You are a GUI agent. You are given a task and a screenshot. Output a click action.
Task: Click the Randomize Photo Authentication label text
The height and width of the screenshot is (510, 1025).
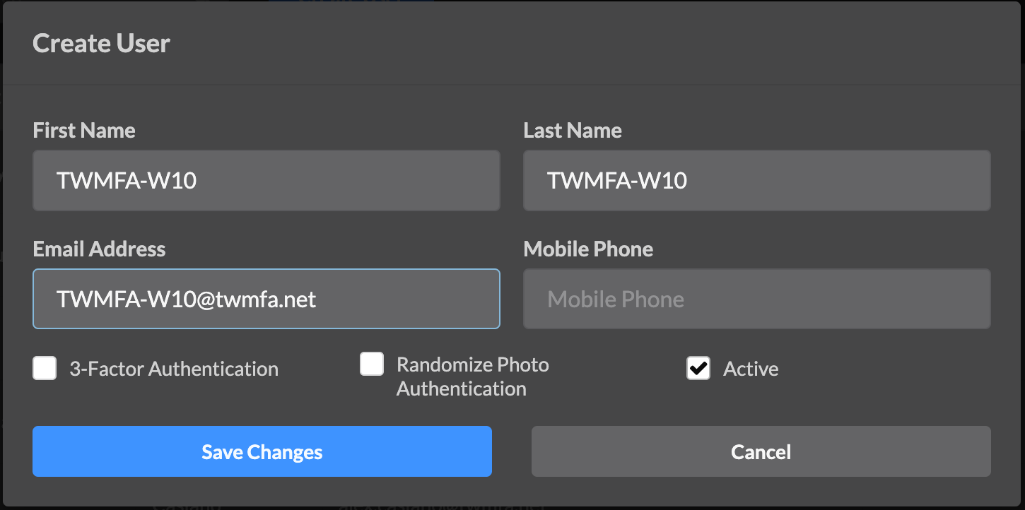point(473,376)
